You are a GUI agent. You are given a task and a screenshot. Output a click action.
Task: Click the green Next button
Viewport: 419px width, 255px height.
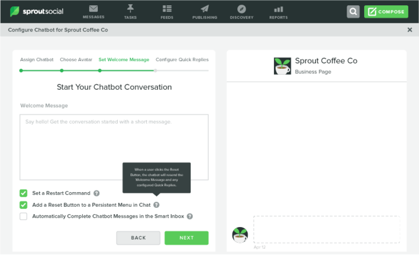tap(186, 238)
